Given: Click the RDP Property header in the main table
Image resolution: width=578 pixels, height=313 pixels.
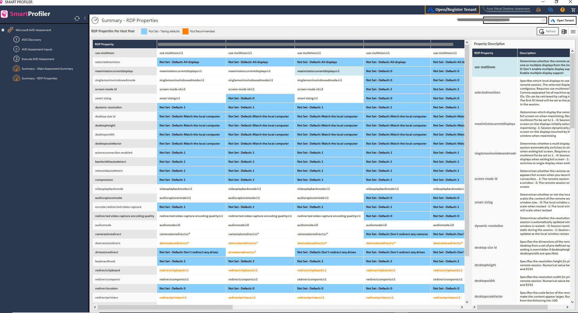Looking at the screenshot, I should 124,44.
